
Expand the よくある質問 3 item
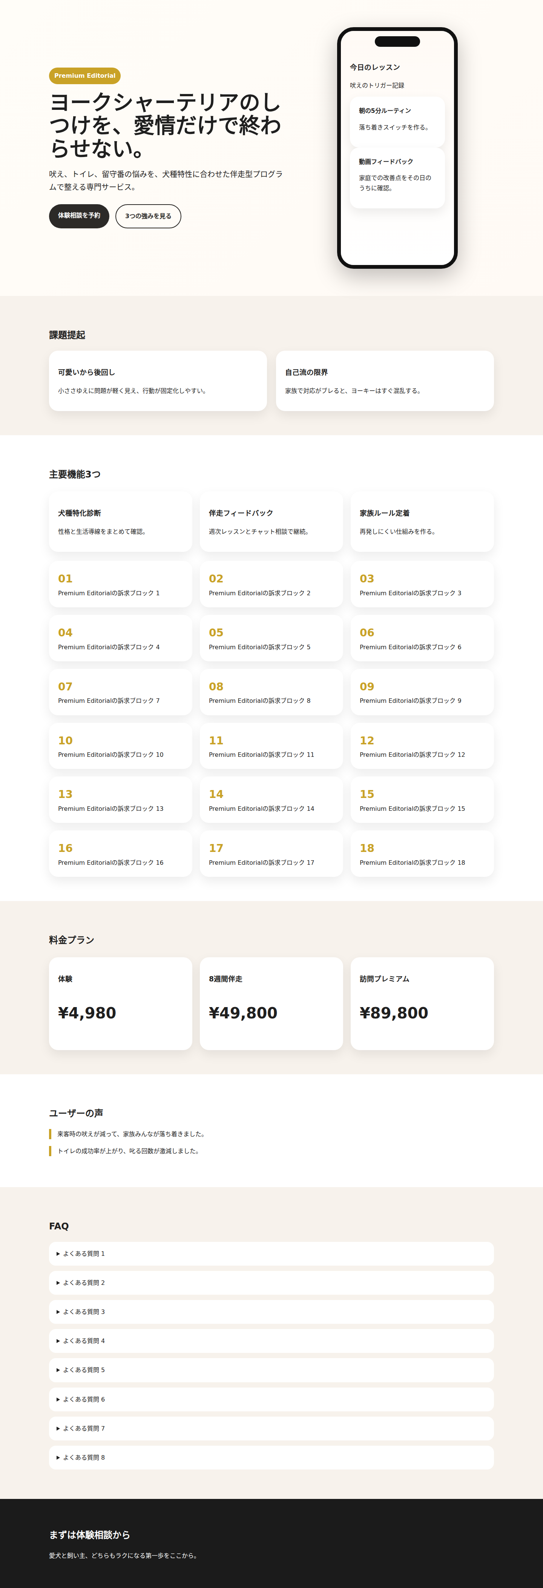271,1312
